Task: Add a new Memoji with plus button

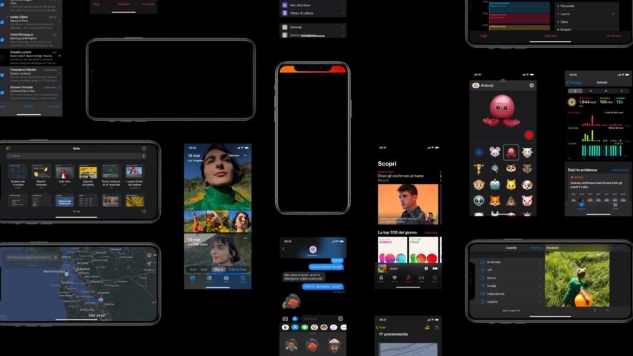Action: pyautogui.click(x=479, y=153)
